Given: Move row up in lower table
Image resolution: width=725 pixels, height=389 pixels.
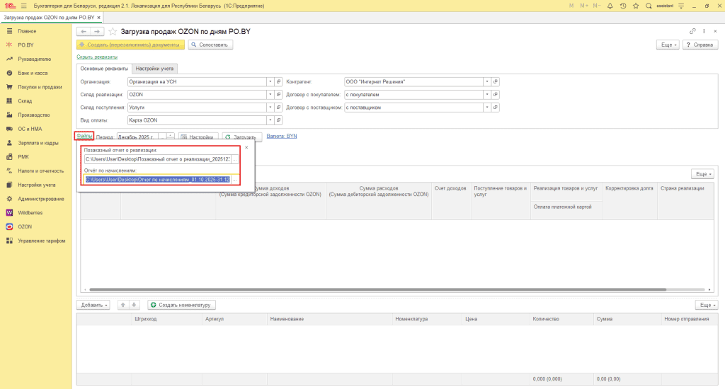Looking at the screenshot, I should point(122,305).
